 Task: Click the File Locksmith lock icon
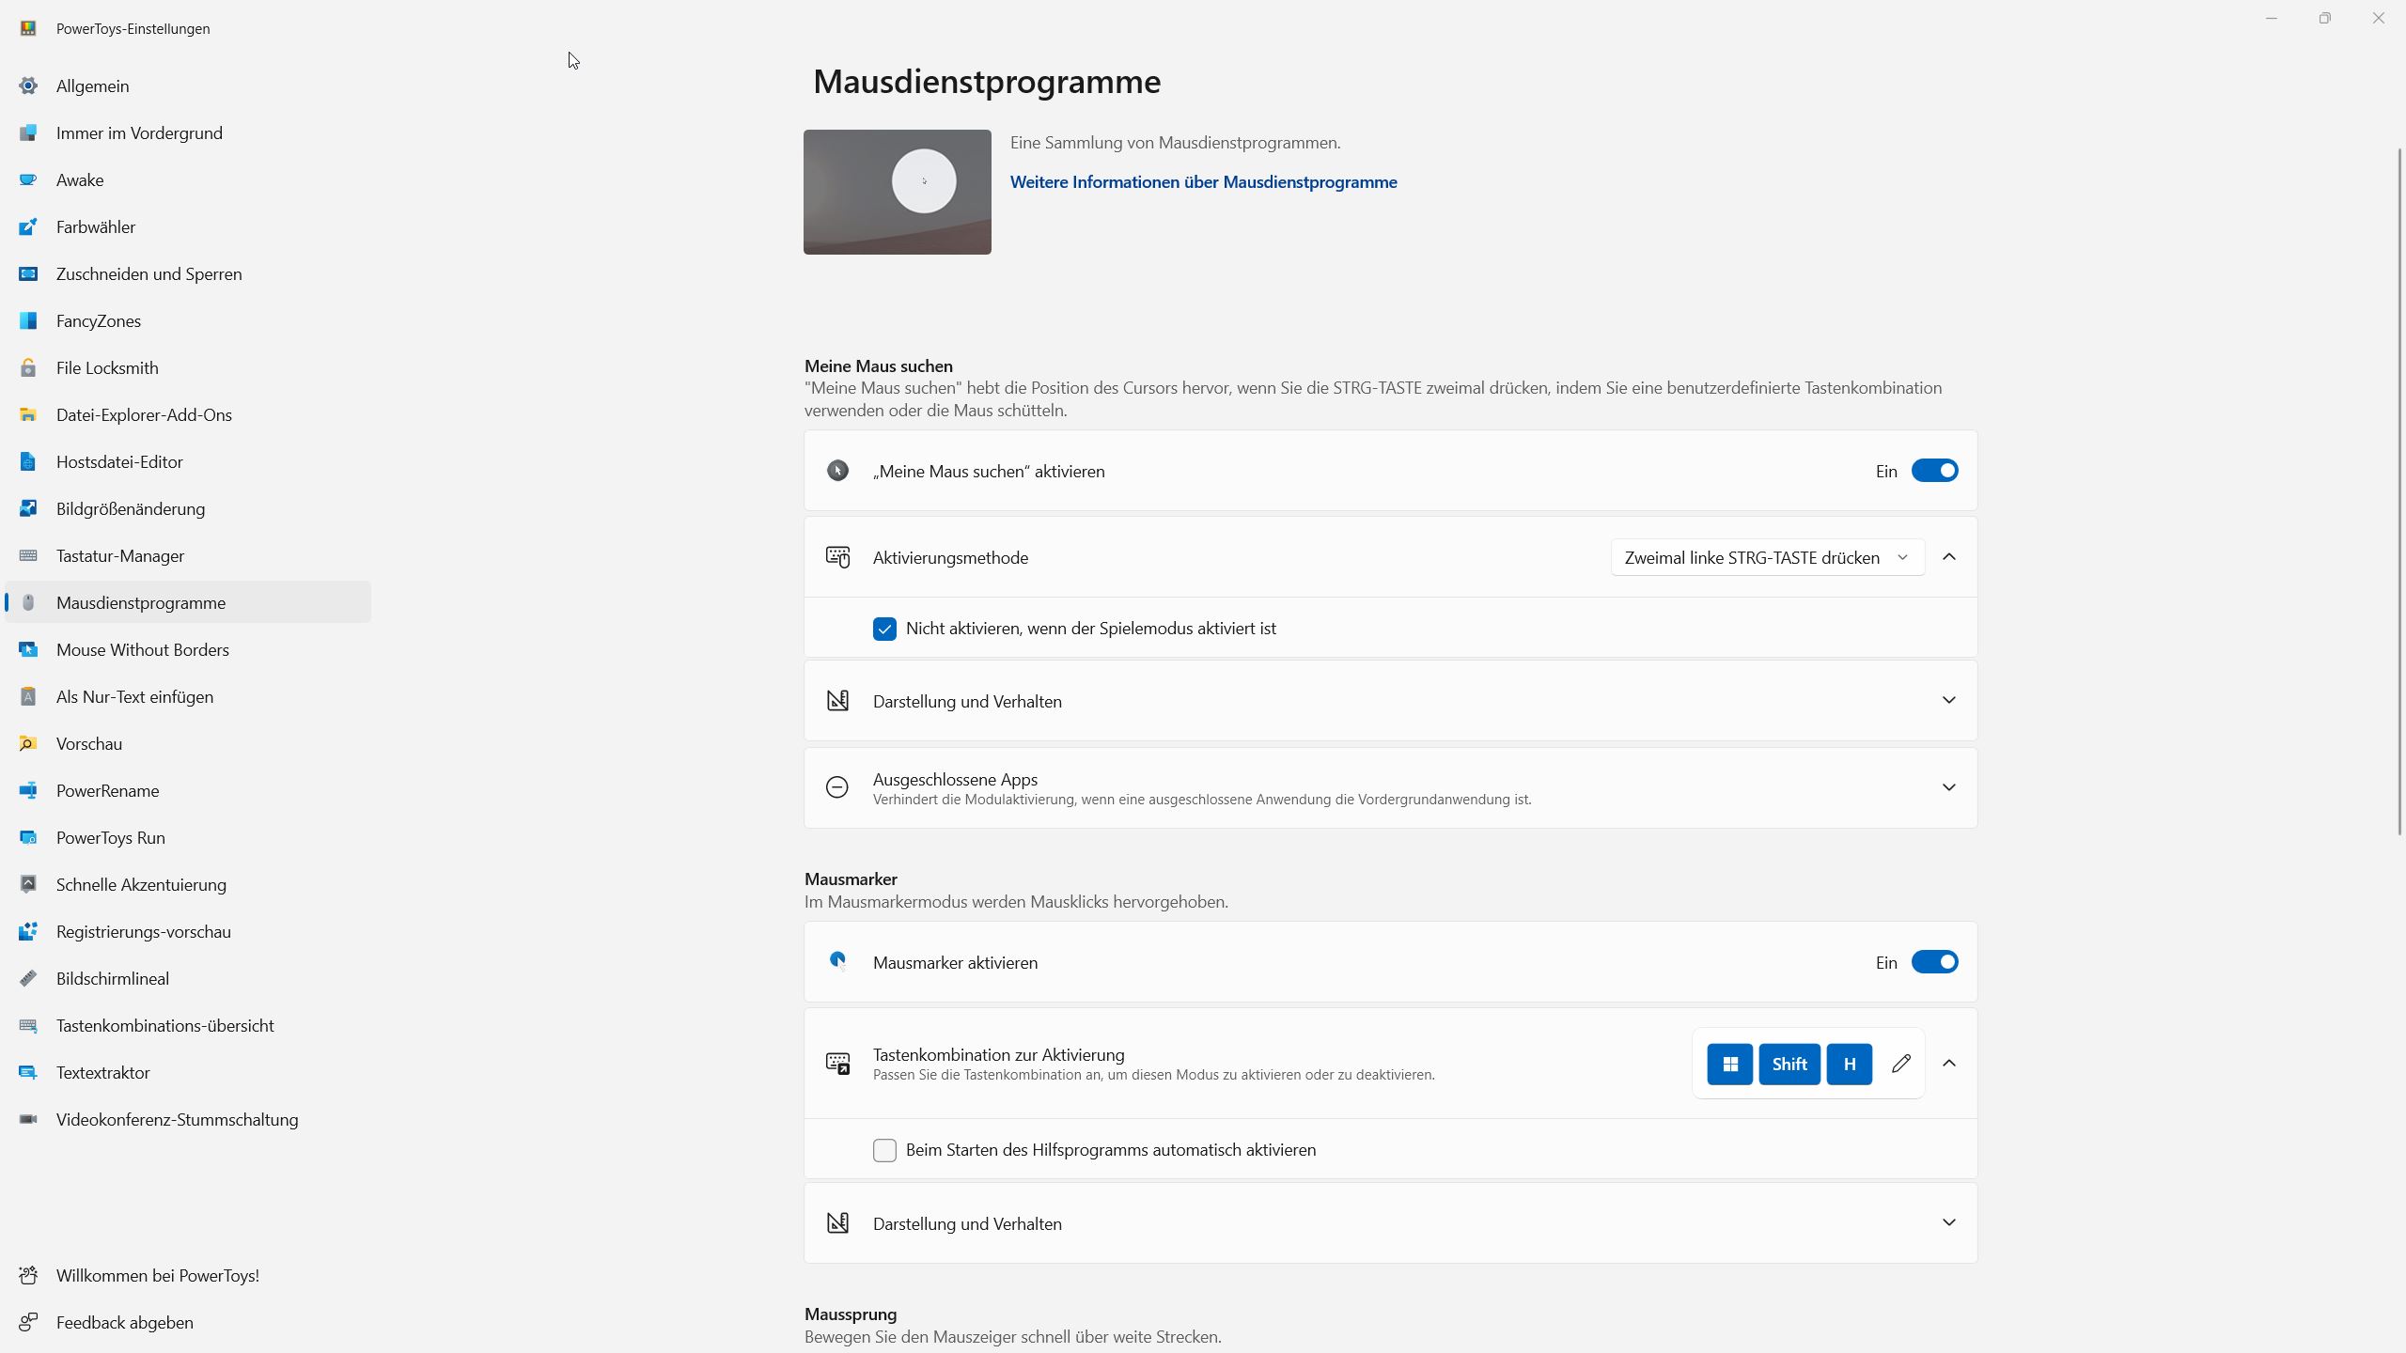[28, 367]
